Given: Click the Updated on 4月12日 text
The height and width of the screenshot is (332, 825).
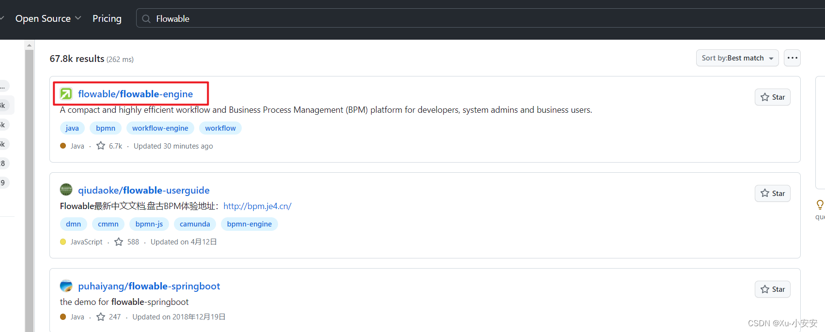Looking at the screenshot, I should (x=184, y=242).
